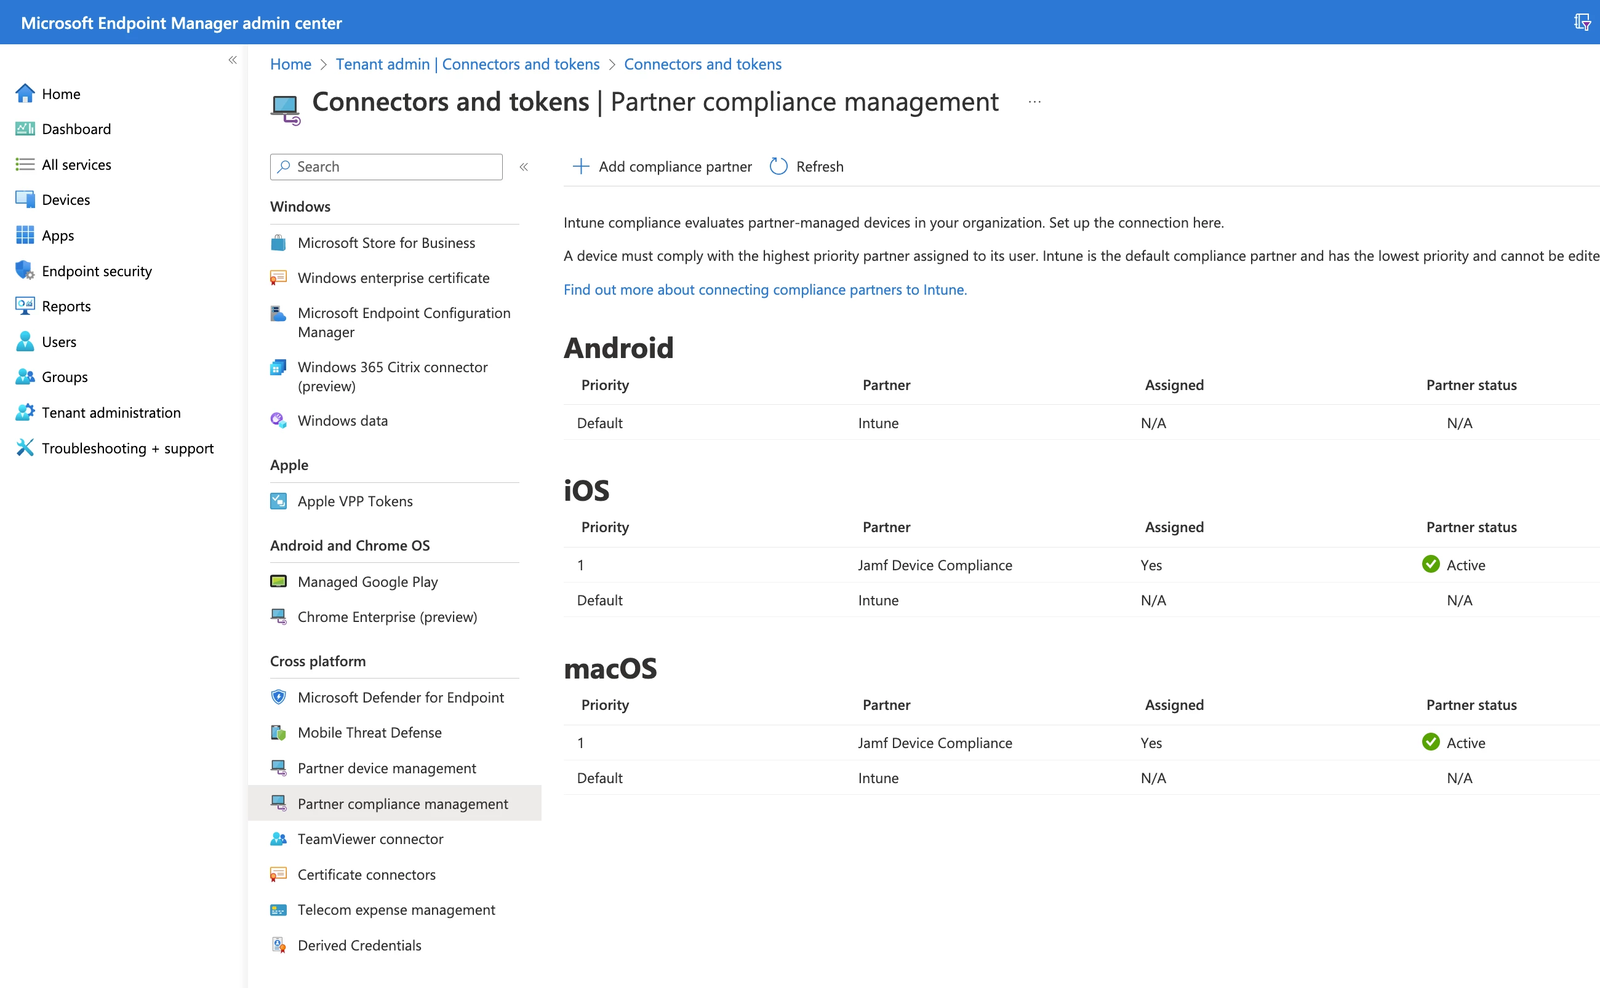
Task: Click the TeamViewer connector icon
Action: [x=278, y=839]
